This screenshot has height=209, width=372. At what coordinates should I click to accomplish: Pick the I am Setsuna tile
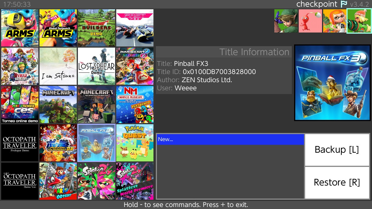pos(58,66)
